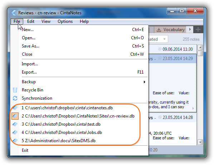Image resolution: width=214 pixels, height=165 pixels.
Task: Open the Options menu
Action: click(65, 21)
